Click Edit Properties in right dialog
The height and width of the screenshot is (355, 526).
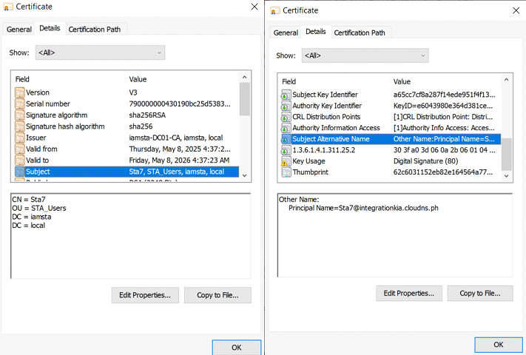click(x=411, y=294)
